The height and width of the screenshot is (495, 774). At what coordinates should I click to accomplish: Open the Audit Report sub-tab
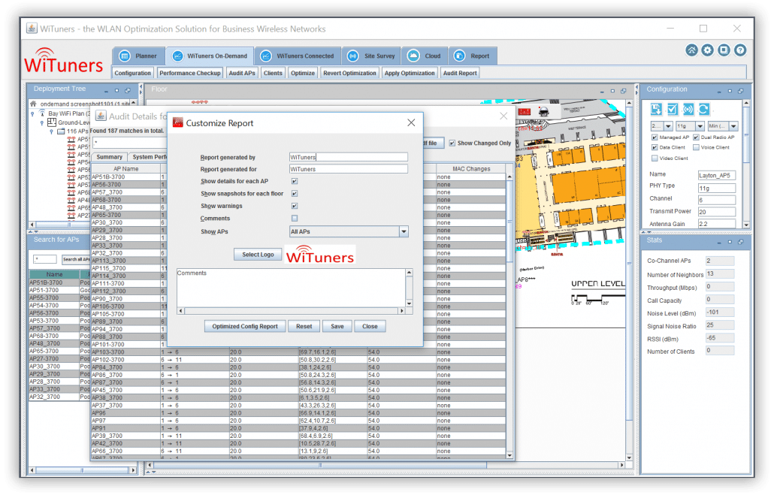click(460, 73)
